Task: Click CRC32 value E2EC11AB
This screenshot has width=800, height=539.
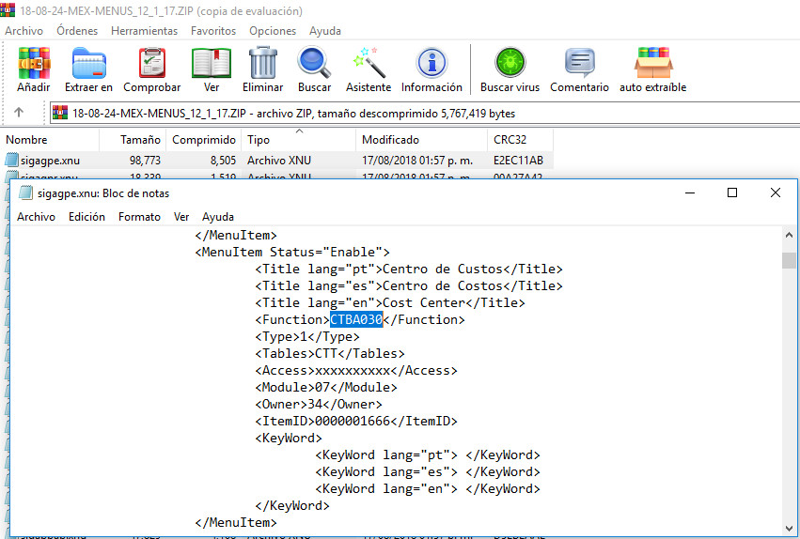Action: [518, 161]
